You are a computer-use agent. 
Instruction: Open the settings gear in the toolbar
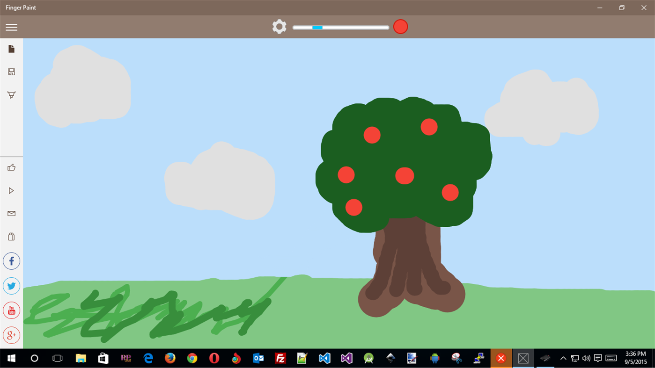coord(279,27)
